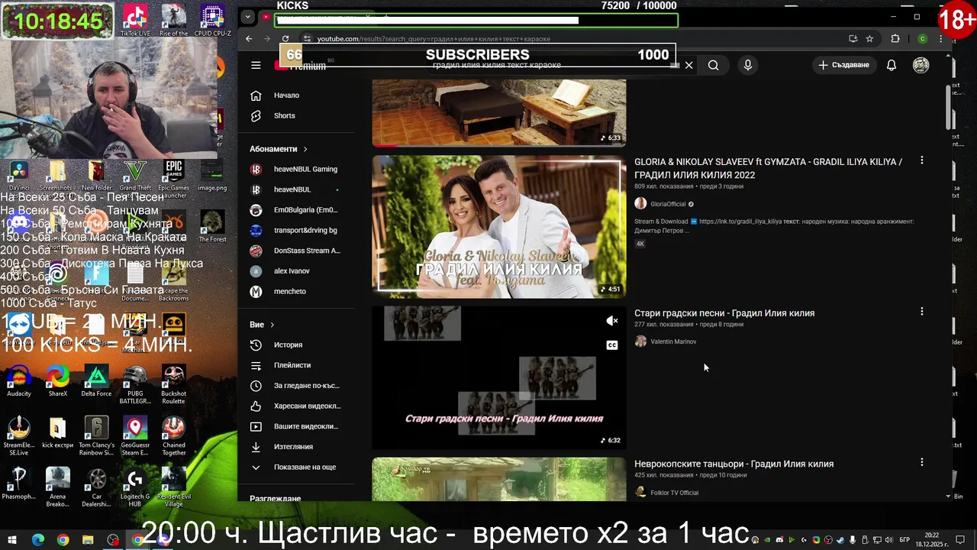The image size is (977, 550).
Task: Open Audacity desktop shortcut
Action: tap(19, 382)
